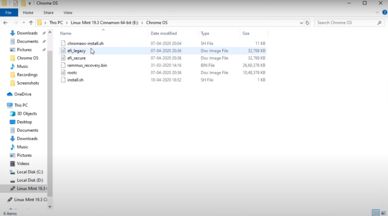Open Recordings folder in sidebar

pos(27,75)
